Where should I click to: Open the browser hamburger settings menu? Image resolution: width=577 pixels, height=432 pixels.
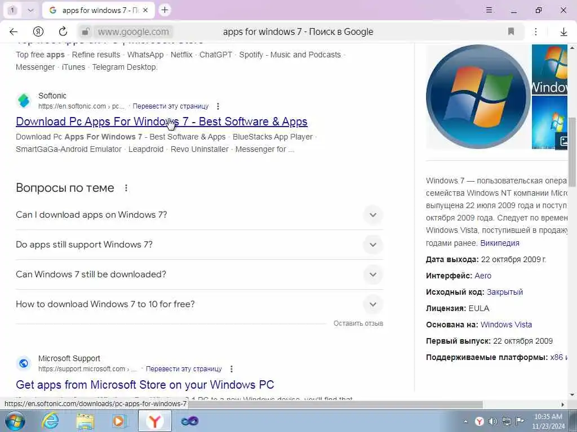[489, 10]
